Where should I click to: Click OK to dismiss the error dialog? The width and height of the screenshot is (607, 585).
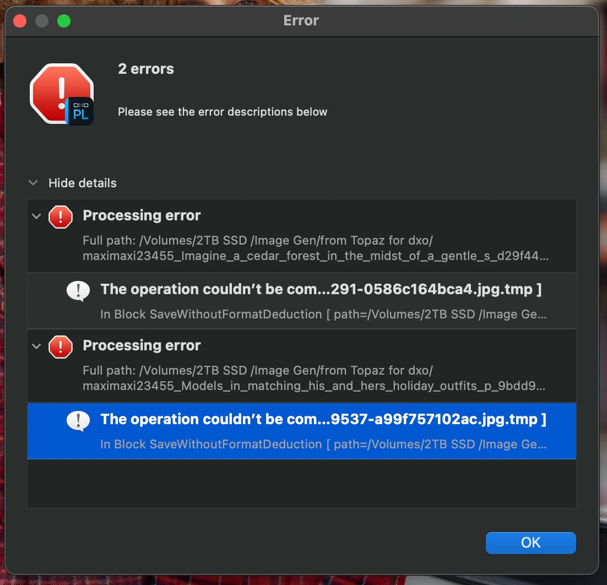coord(531,543)
